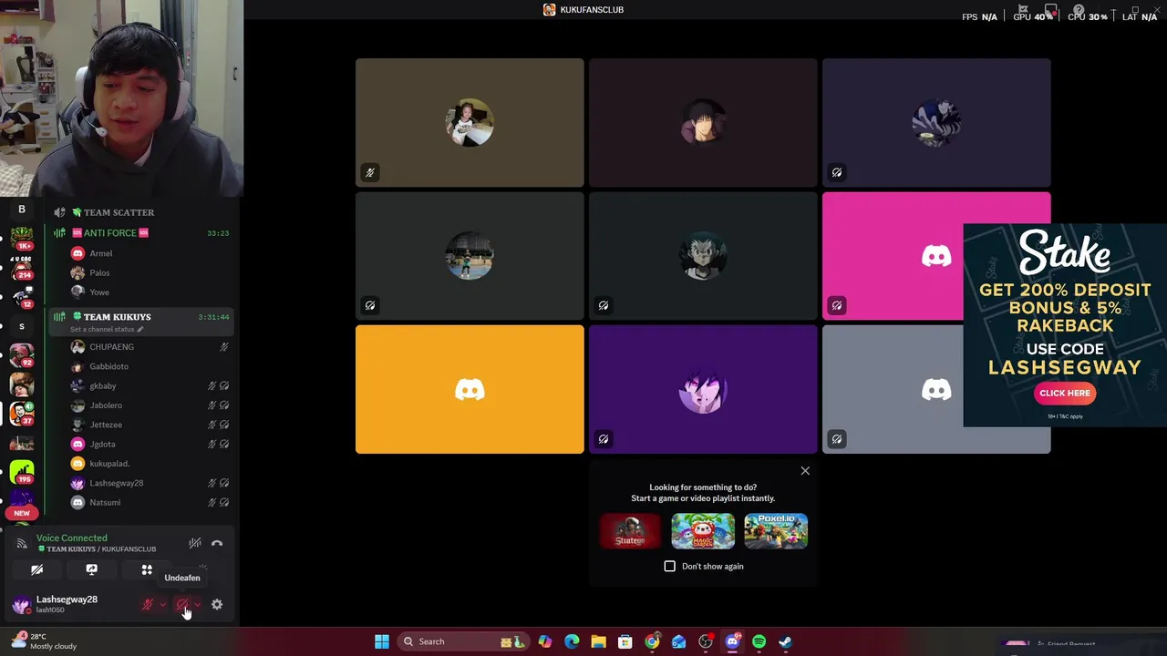Click the server icon with 37 badge
Screen dimensions: 1167x656
pos(22,413)
